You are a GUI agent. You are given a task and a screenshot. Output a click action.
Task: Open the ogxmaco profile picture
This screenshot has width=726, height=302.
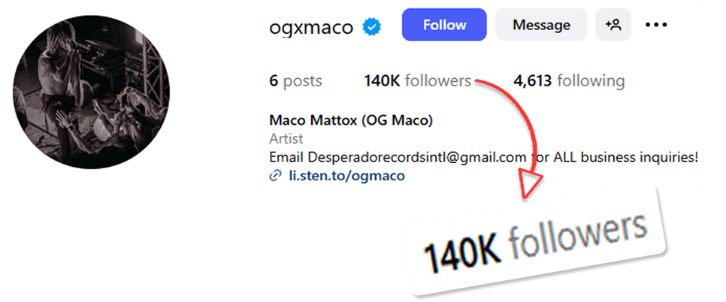(x=91, y=92)
